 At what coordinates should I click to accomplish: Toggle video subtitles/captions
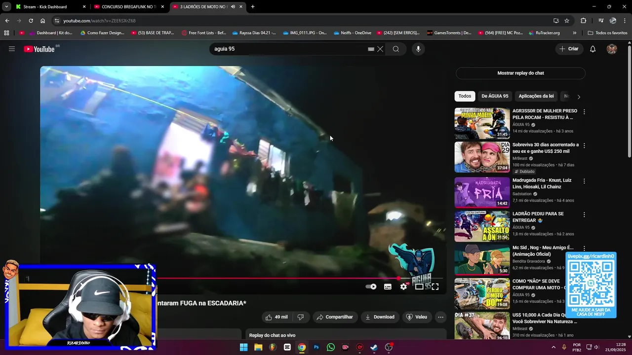(388, 286)
